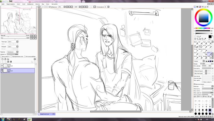The height and width of the screenshot is (121, 214).
Task: Delete the selected layer with trash icon
Action: [11, 62]
